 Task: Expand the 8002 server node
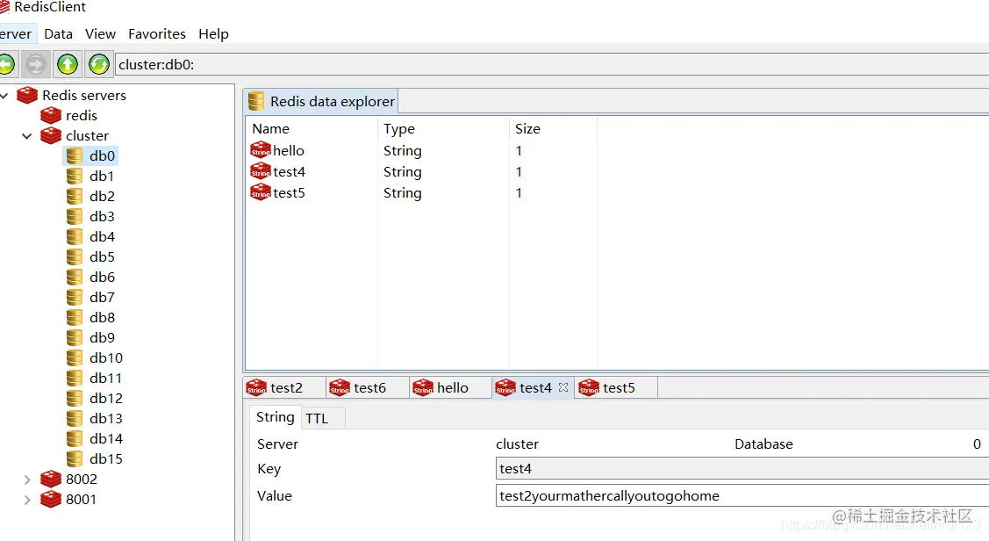(26, 480)
